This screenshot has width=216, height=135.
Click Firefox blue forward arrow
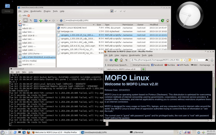tap(111, 60)
